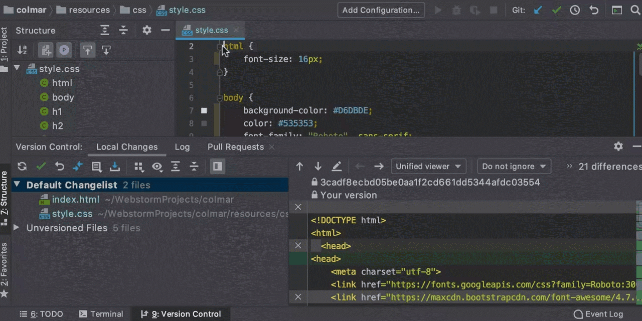Expand the Unversioned Files node
Screen dimensions: 642x321
click(17, 228)
